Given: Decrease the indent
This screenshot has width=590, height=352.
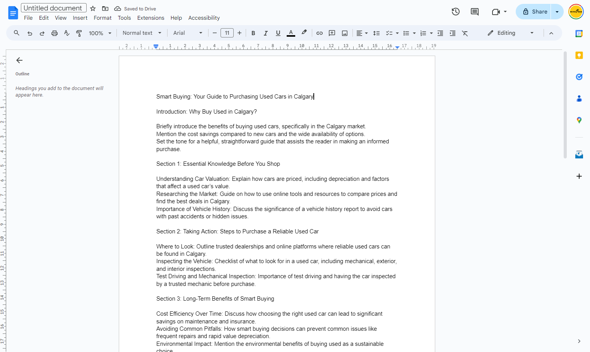Looking at the screenshot, I should coord(440,33).
